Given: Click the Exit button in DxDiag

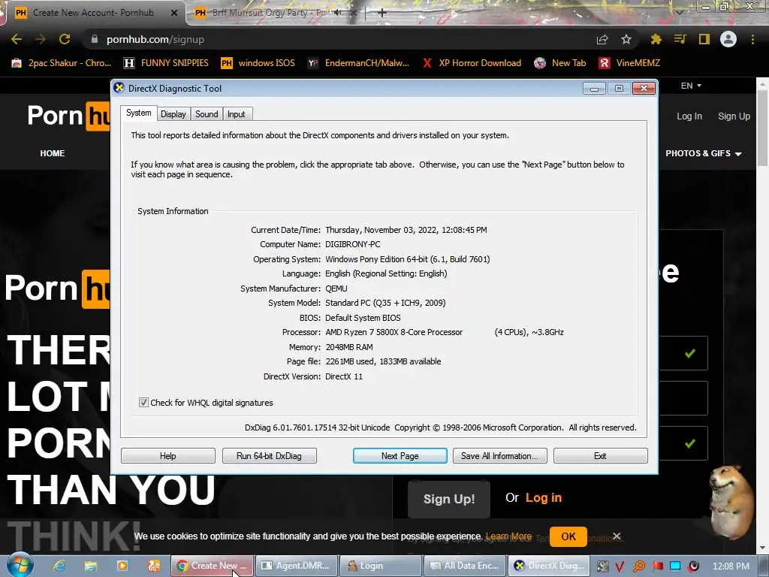Looking at the screenshot, I should pyautogui.click(x=600, y=456).
